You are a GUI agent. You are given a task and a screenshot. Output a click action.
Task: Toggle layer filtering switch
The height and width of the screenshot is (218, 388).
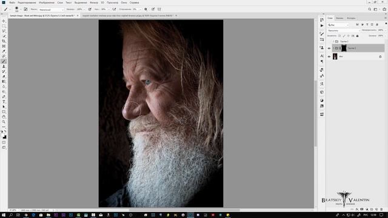(386, 24)
